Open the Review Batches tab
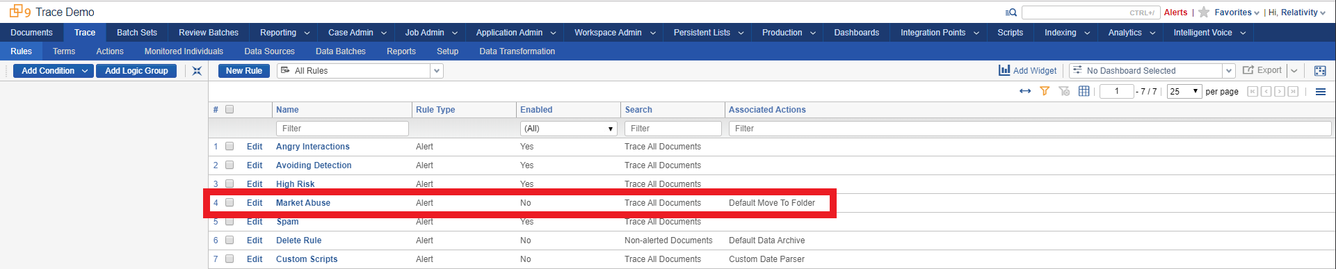The image size is (1336, 269). (x=209, y=33)
